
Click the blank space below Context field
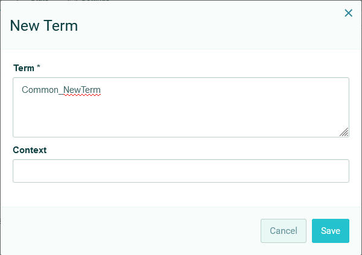(x=180, y=195)
